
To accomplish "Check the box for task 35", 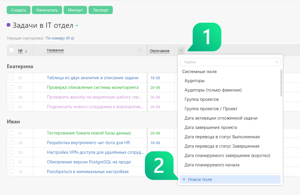I will click(11, 78).
